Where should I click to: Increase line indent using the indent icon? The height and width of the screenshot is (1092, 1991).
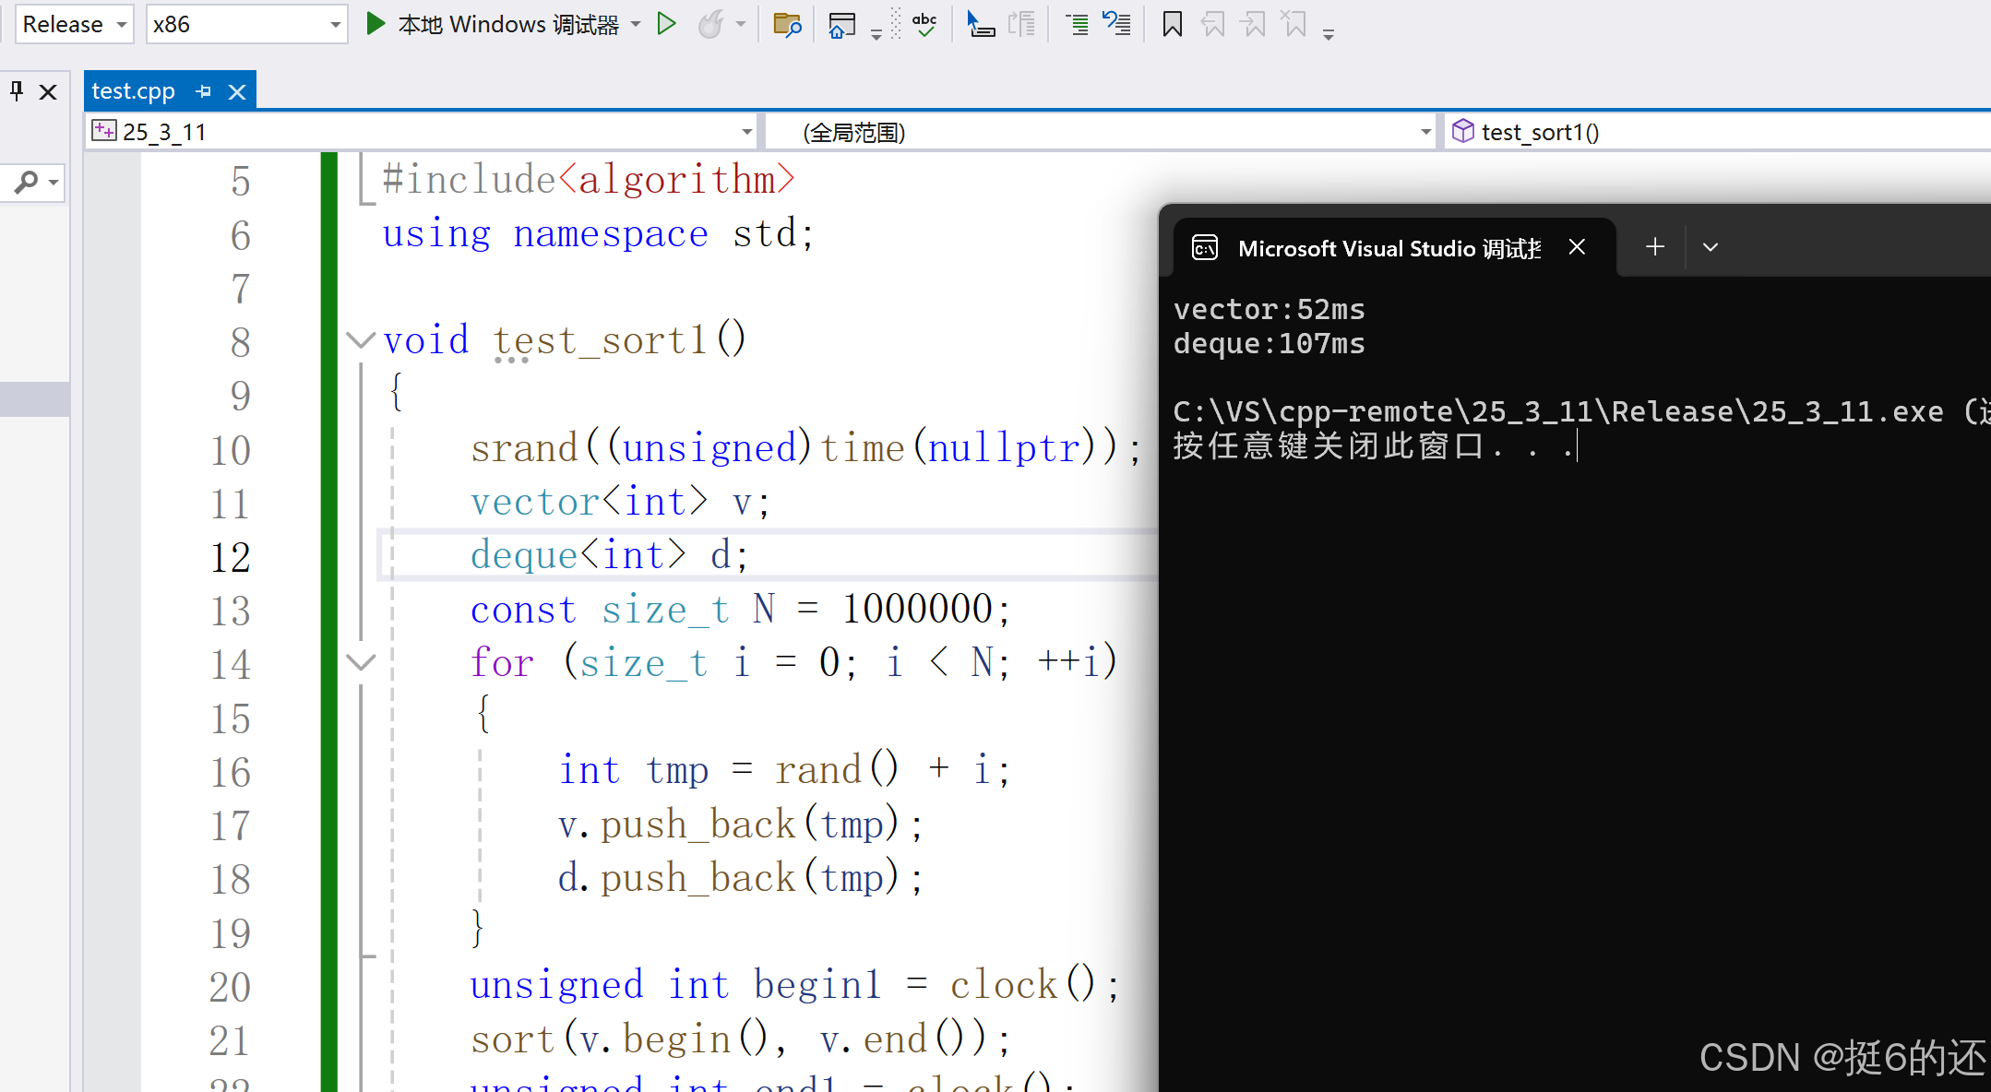point(1078,24)
